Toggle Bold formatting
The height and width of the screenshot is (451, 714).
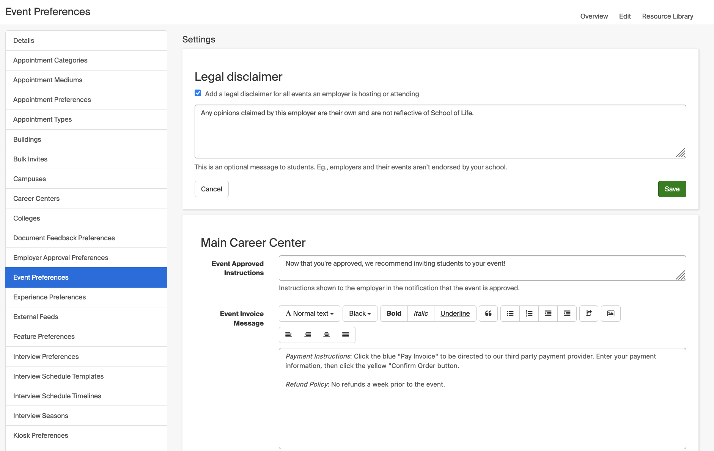[394, 313]
